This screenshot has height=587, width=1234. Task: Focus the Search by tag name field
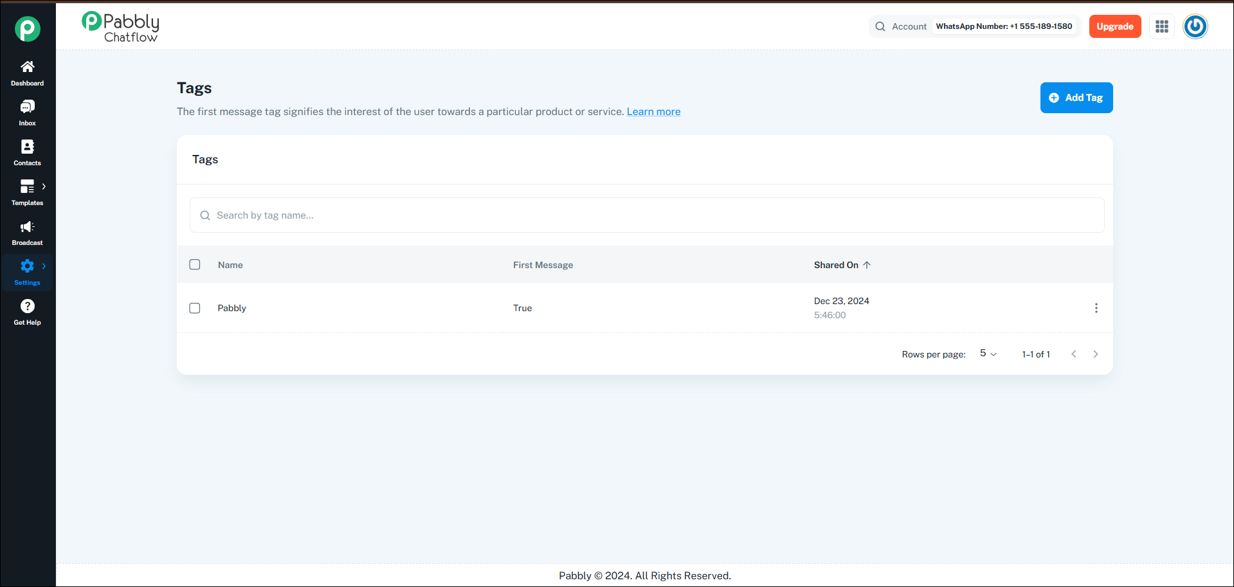click(647, 215)
